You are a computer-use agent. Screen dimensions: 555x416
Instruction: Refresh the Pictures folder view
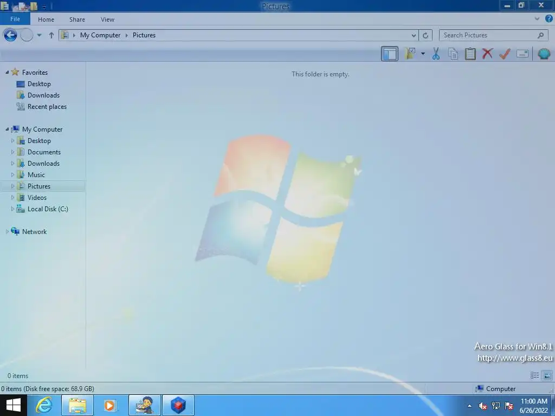click(x=425, y=35)
